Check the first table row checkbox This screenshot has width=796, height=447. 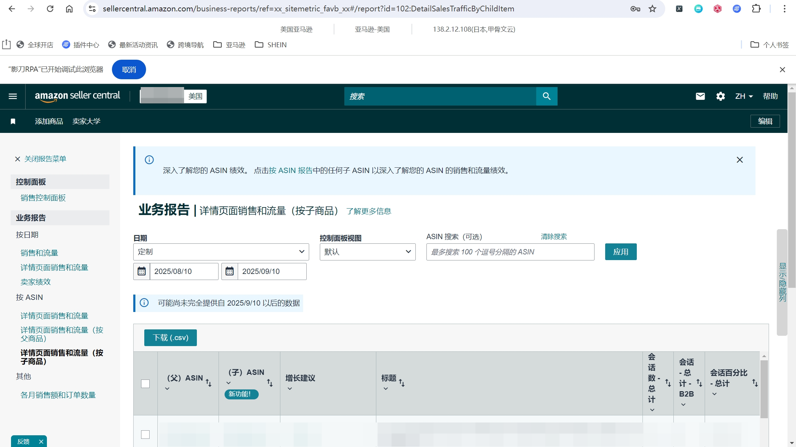145,435
